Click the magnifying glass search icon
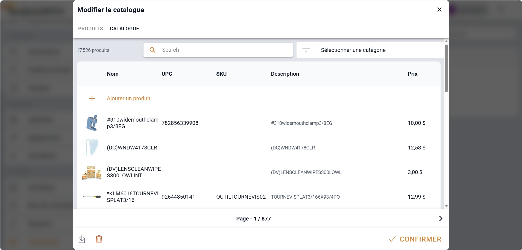Viewport: 522px width, 250px height. [153, 50]
